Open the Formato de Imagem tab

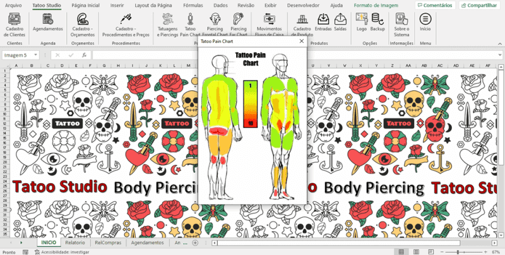376,5
